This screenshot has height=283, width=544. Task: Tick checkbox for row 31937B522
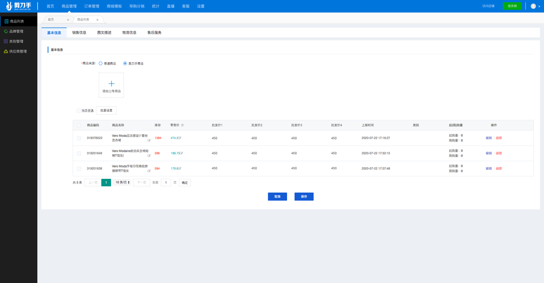[x=79, y=138]
